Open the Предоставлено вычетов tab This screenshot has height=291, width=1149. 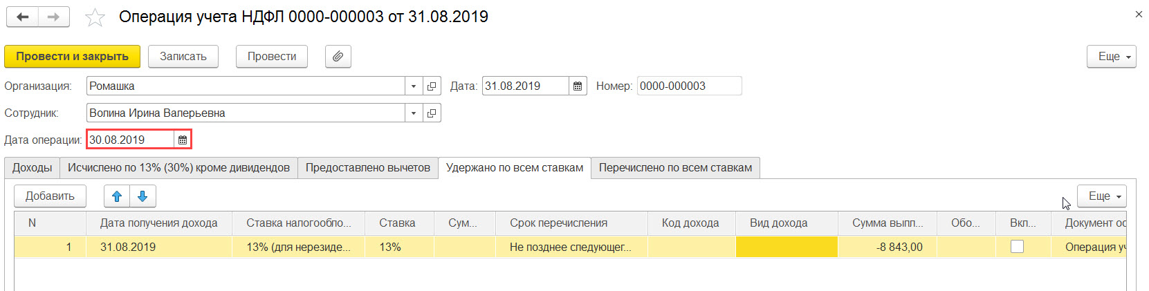pos(368,168)
